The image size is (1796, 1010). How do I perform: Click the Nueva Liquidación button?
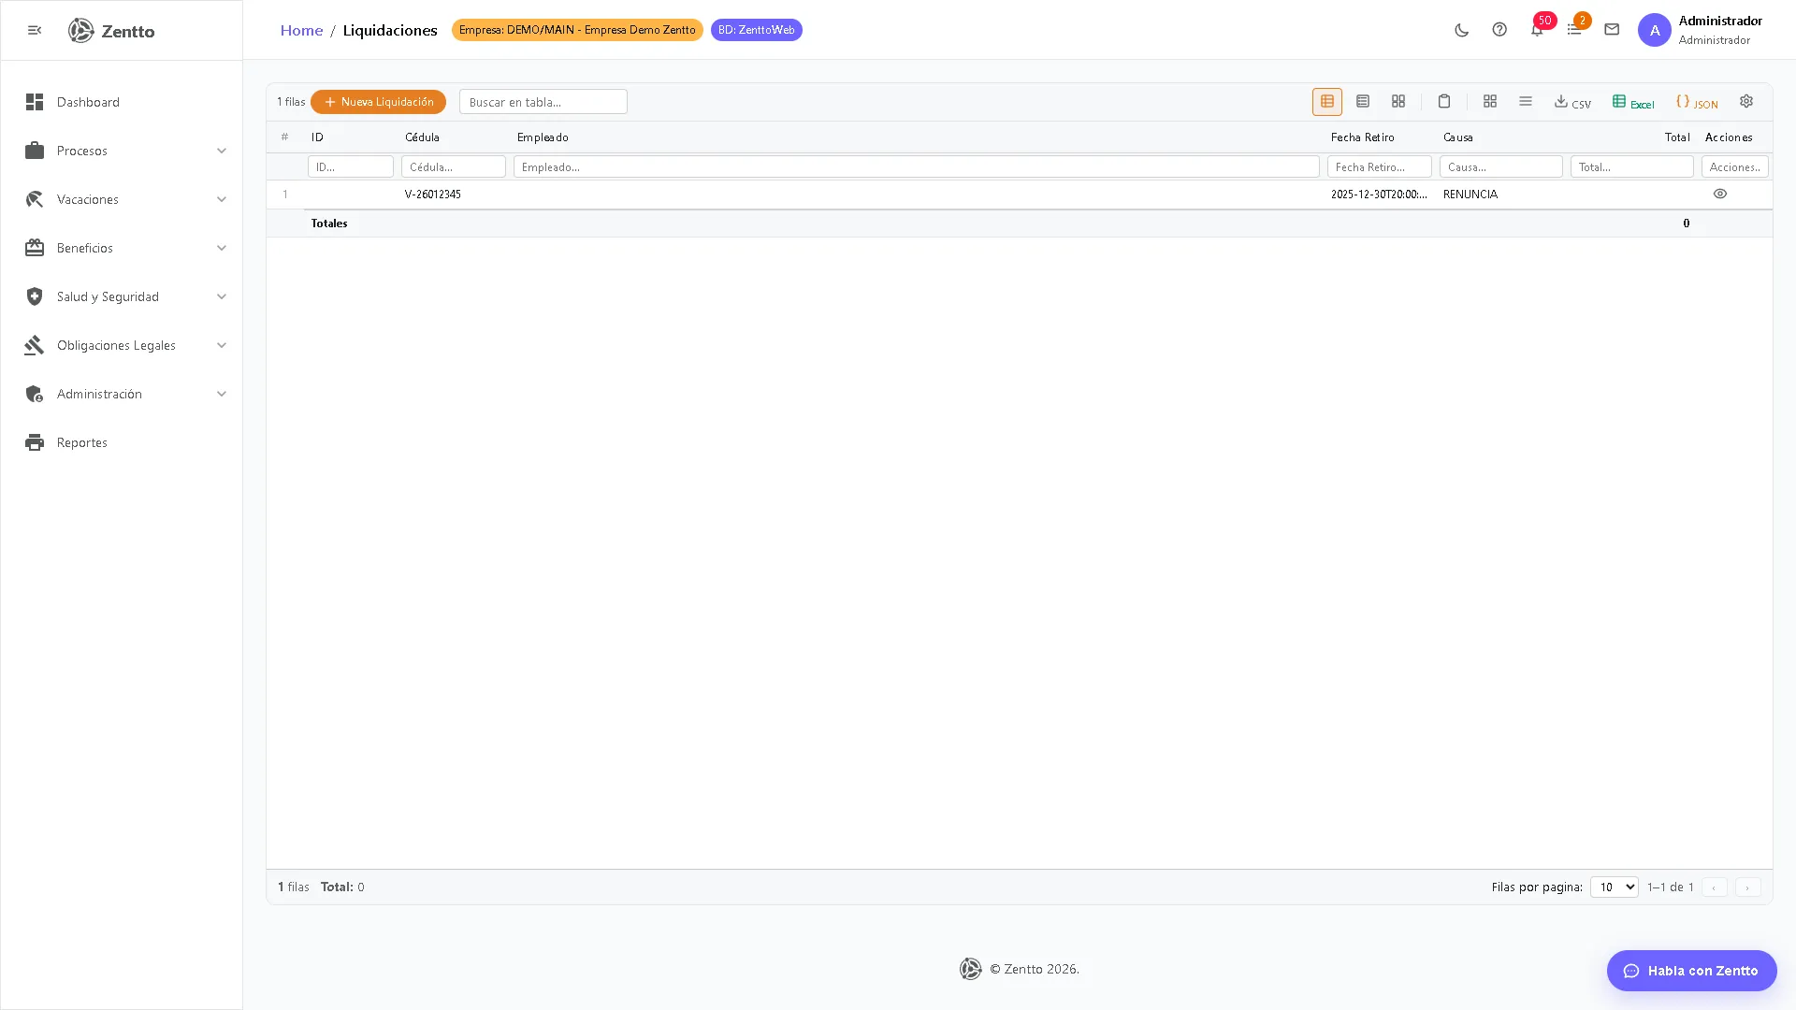(x=378, y=102)
